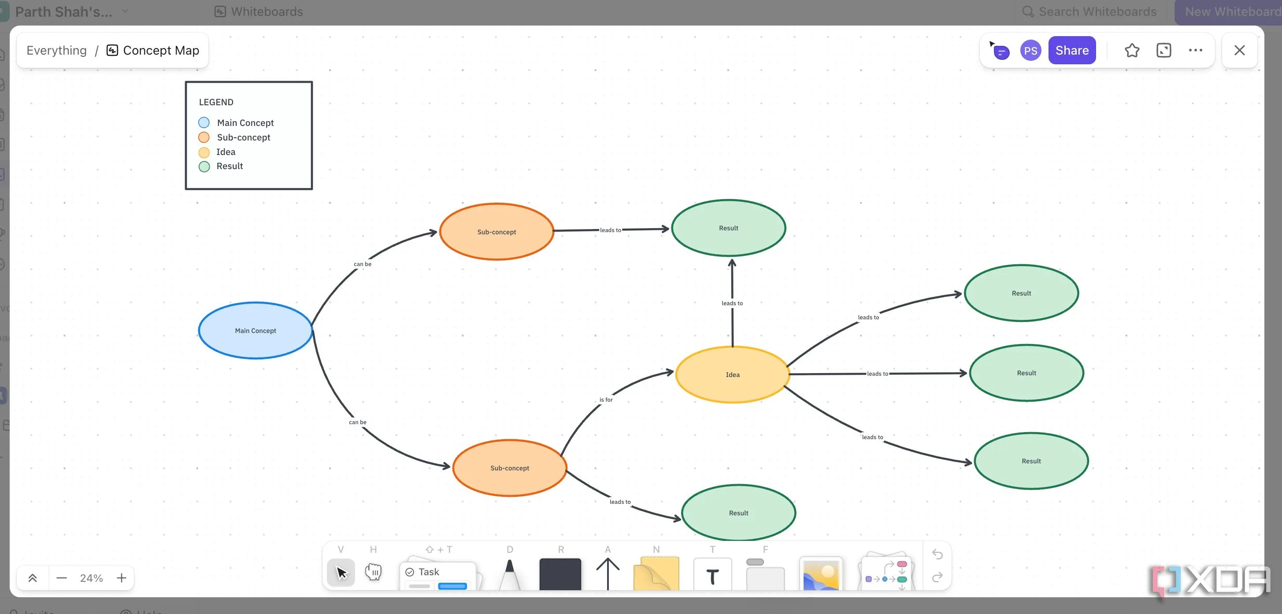Collapse panel with double chevron up icon
Image resolution: width=1282 pixels, height=614 pixels.
coord(32,578)
